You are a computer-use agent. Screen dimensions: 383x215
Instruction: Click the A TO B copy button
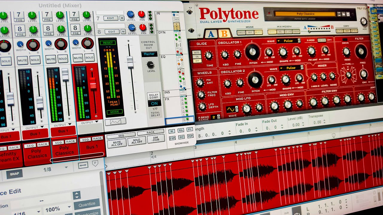click(x=340, y=31)
